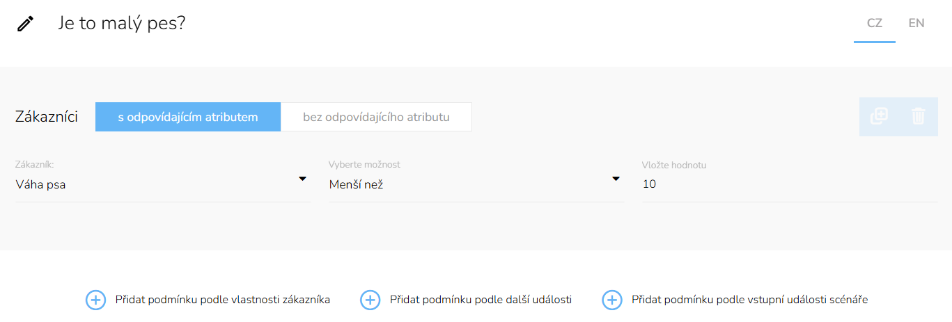Click the 'Vložte hodnotu' input with 10
This screenshot has width=952, height=322.
tap(790, 185)
